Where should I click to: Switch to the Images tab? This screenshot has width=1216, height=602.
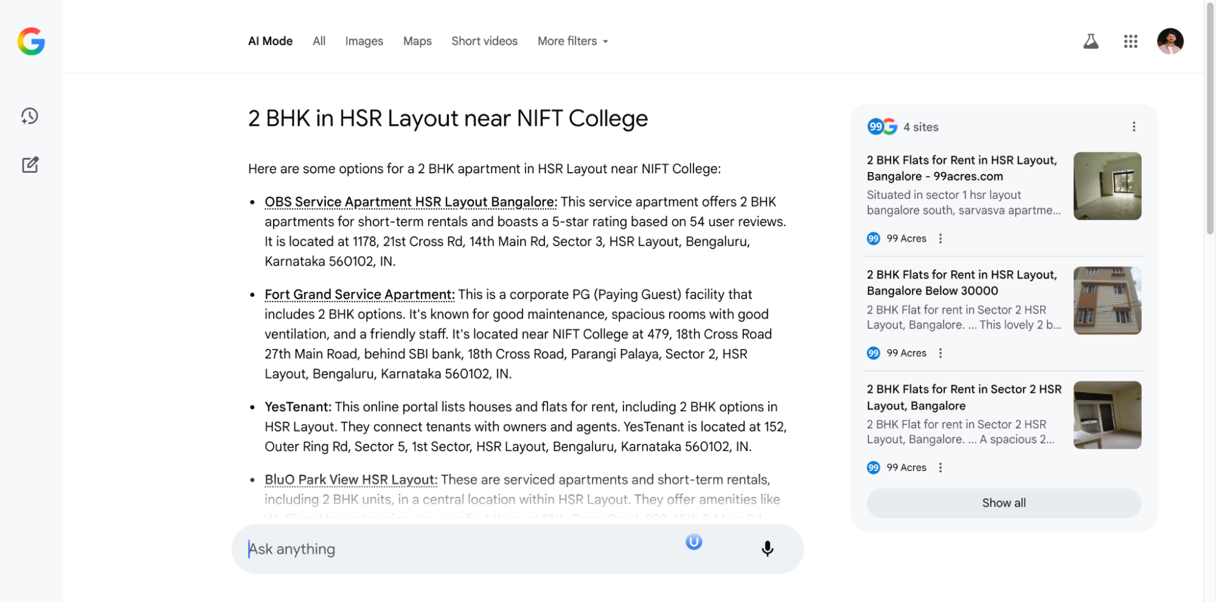364,41
